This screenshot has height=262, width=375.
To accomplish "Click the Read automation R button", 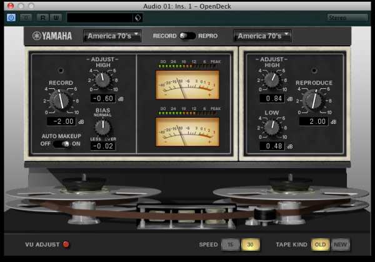I will tap(42, 18).
